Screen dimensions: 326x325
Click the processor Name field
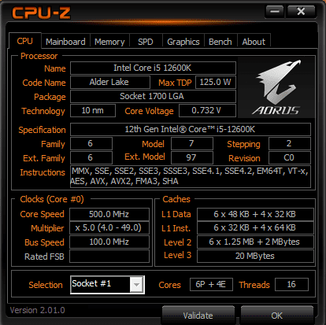coord(153,68)
